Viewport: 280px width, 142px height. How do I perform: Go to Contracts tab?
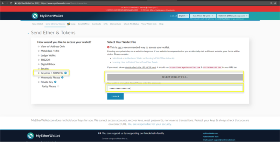pyautogui.click(x=97, y=24)
